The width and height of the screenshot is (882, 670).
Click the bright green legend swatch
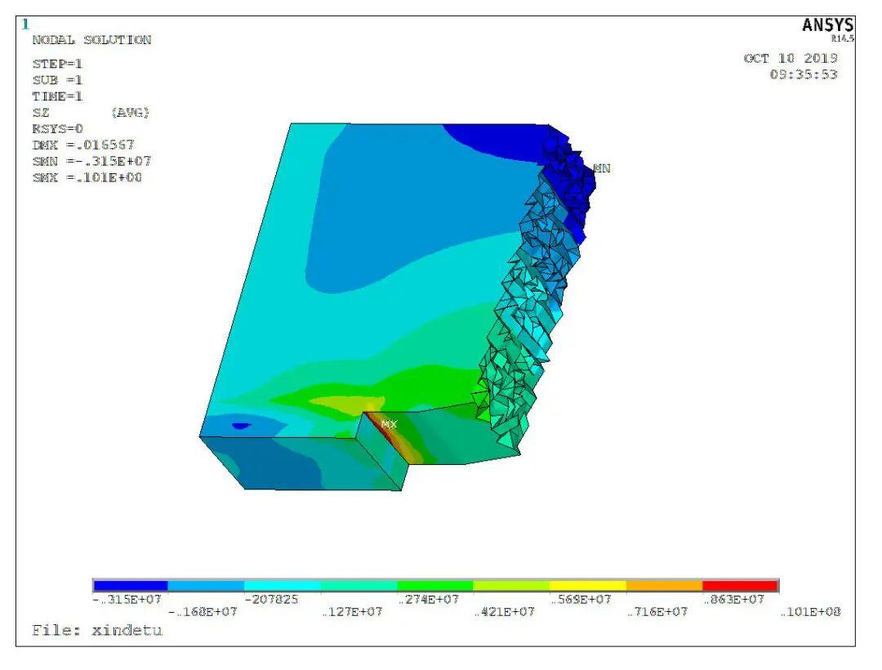coord(434,586)
